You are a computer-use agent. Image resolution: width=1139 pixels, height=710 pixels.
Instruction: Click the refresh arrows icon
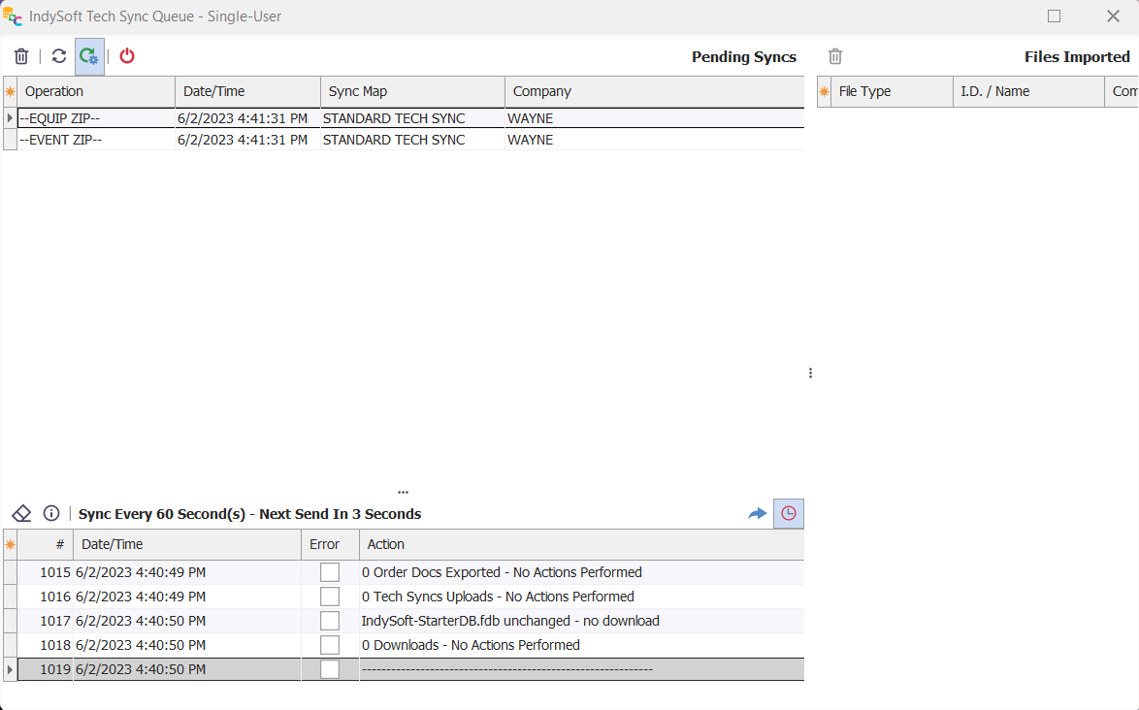[59, 56]
